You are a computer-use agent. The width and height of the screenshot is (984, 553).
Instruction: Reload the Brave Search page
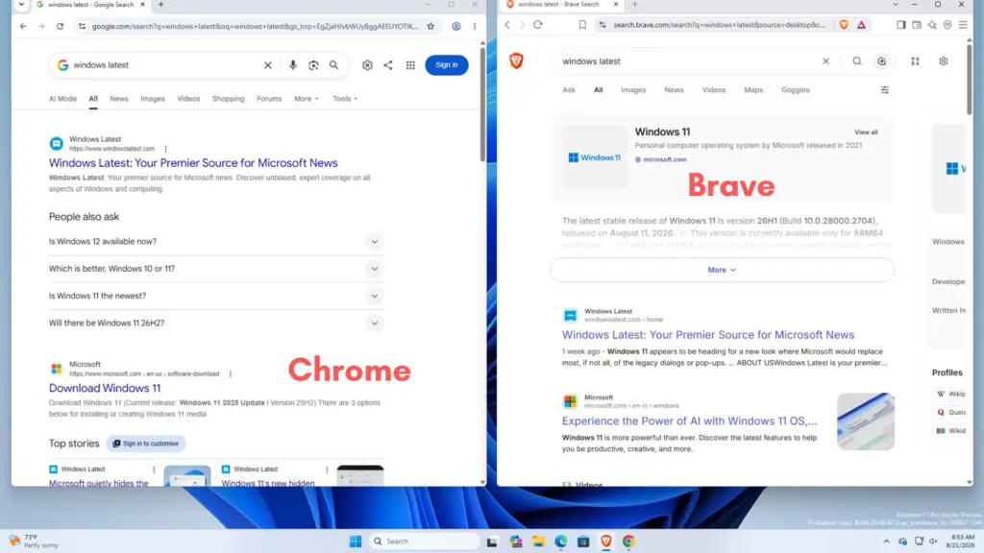tap(538, 25)
